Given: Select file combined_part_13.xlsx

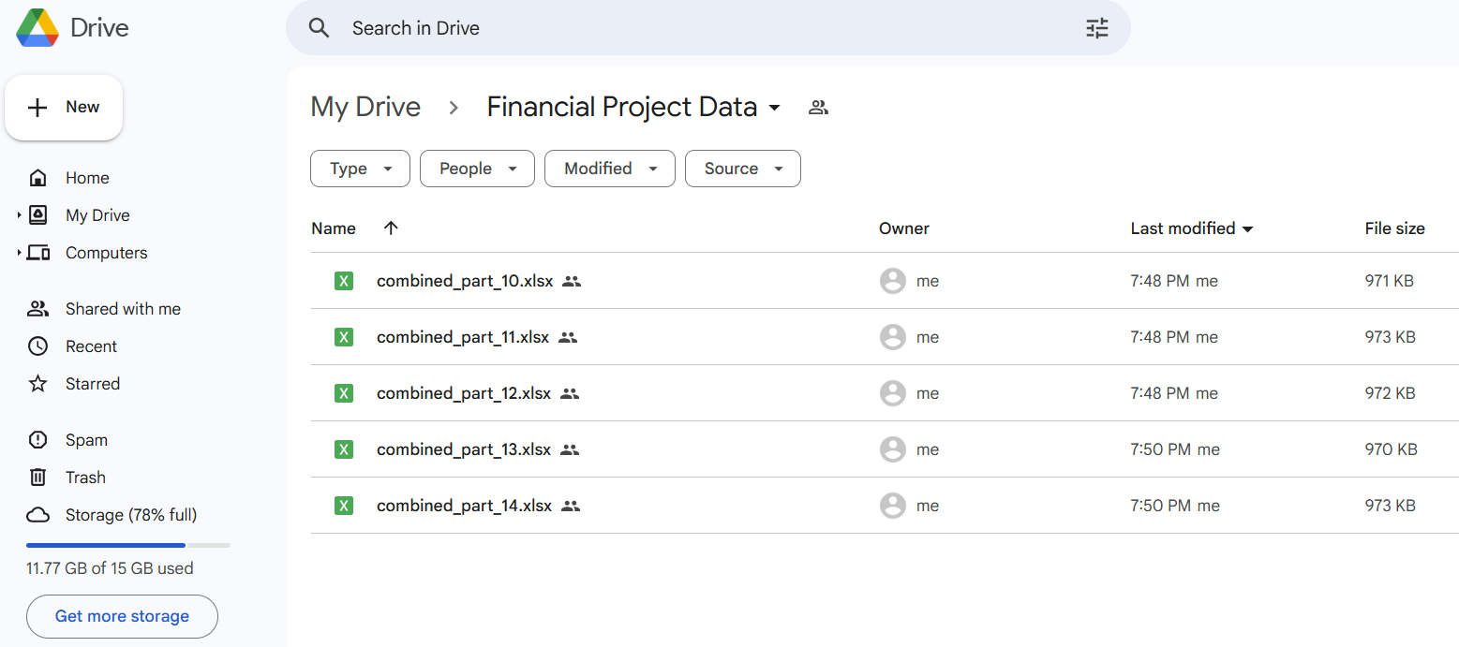Looking at the screenshot, I should [x=464, y=449].
